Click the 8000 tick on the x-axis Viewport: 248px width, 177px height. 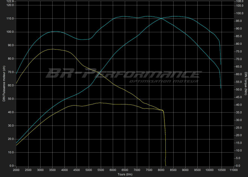(x=161, y=170)
